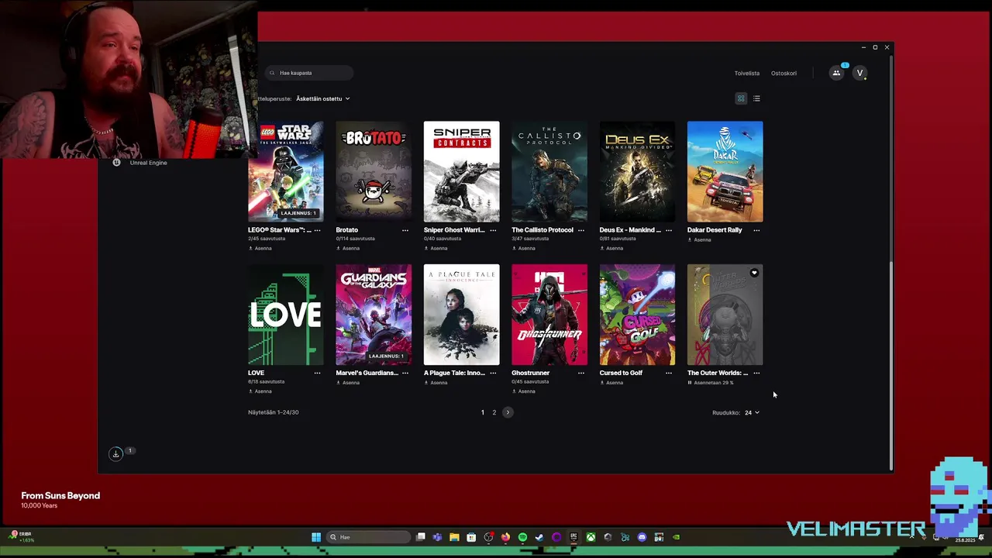The height and width of the screenshot is (558, 992).
Task: Install Dakar Desert Rally via Asenna
Action: [x=699, y=239]
